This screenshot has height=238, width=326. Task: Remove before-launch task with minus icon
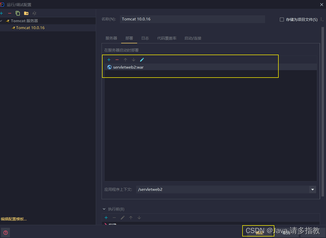[114, 218]
